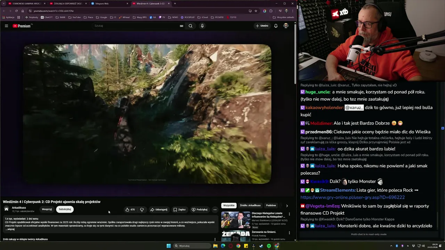Open YouTube notifications bell
This screenshot has height=250, width=445.
click(x=276, y=26)
